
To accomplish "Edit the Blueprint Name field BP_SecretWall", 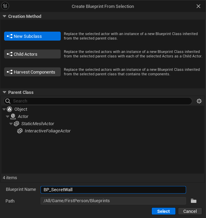I will click(113, 190).
